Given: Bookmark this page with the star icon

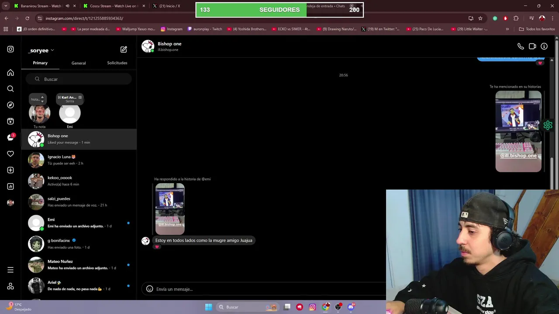Looking at the screenshot, I should [480, 18].
